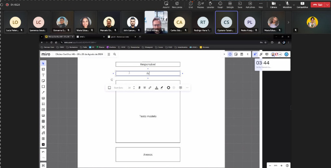Insert a link using the formatting toolbar

(150, 87)
